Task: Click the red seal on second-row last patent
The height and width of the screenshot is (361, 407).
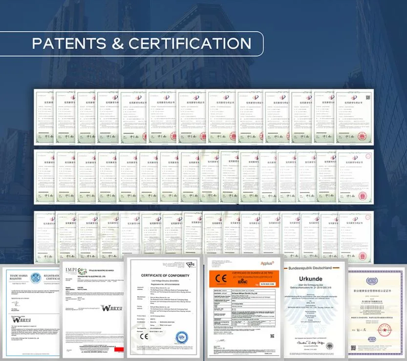Action: (363, 196)
